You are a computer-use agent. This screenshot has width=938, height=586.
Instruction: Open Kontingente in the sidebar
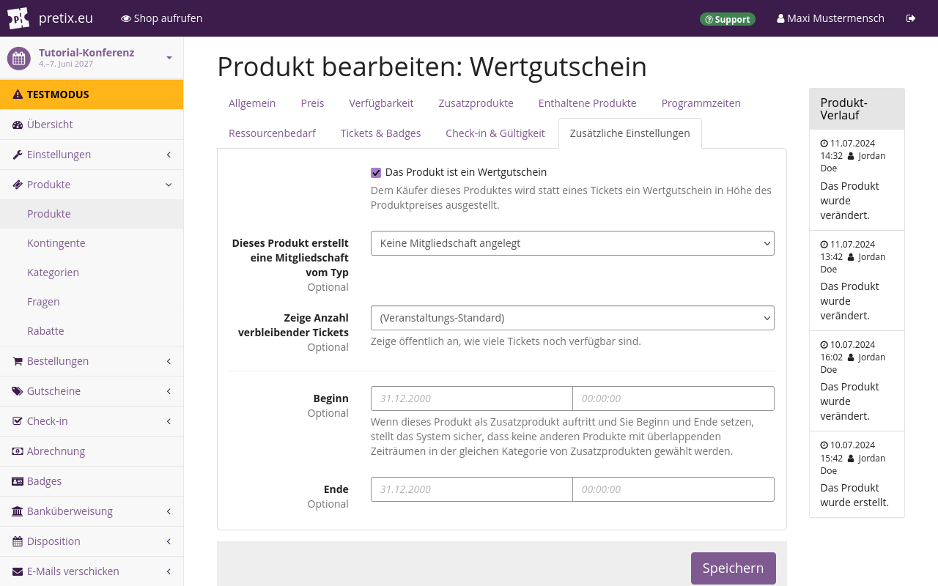(x=92, y=243)
